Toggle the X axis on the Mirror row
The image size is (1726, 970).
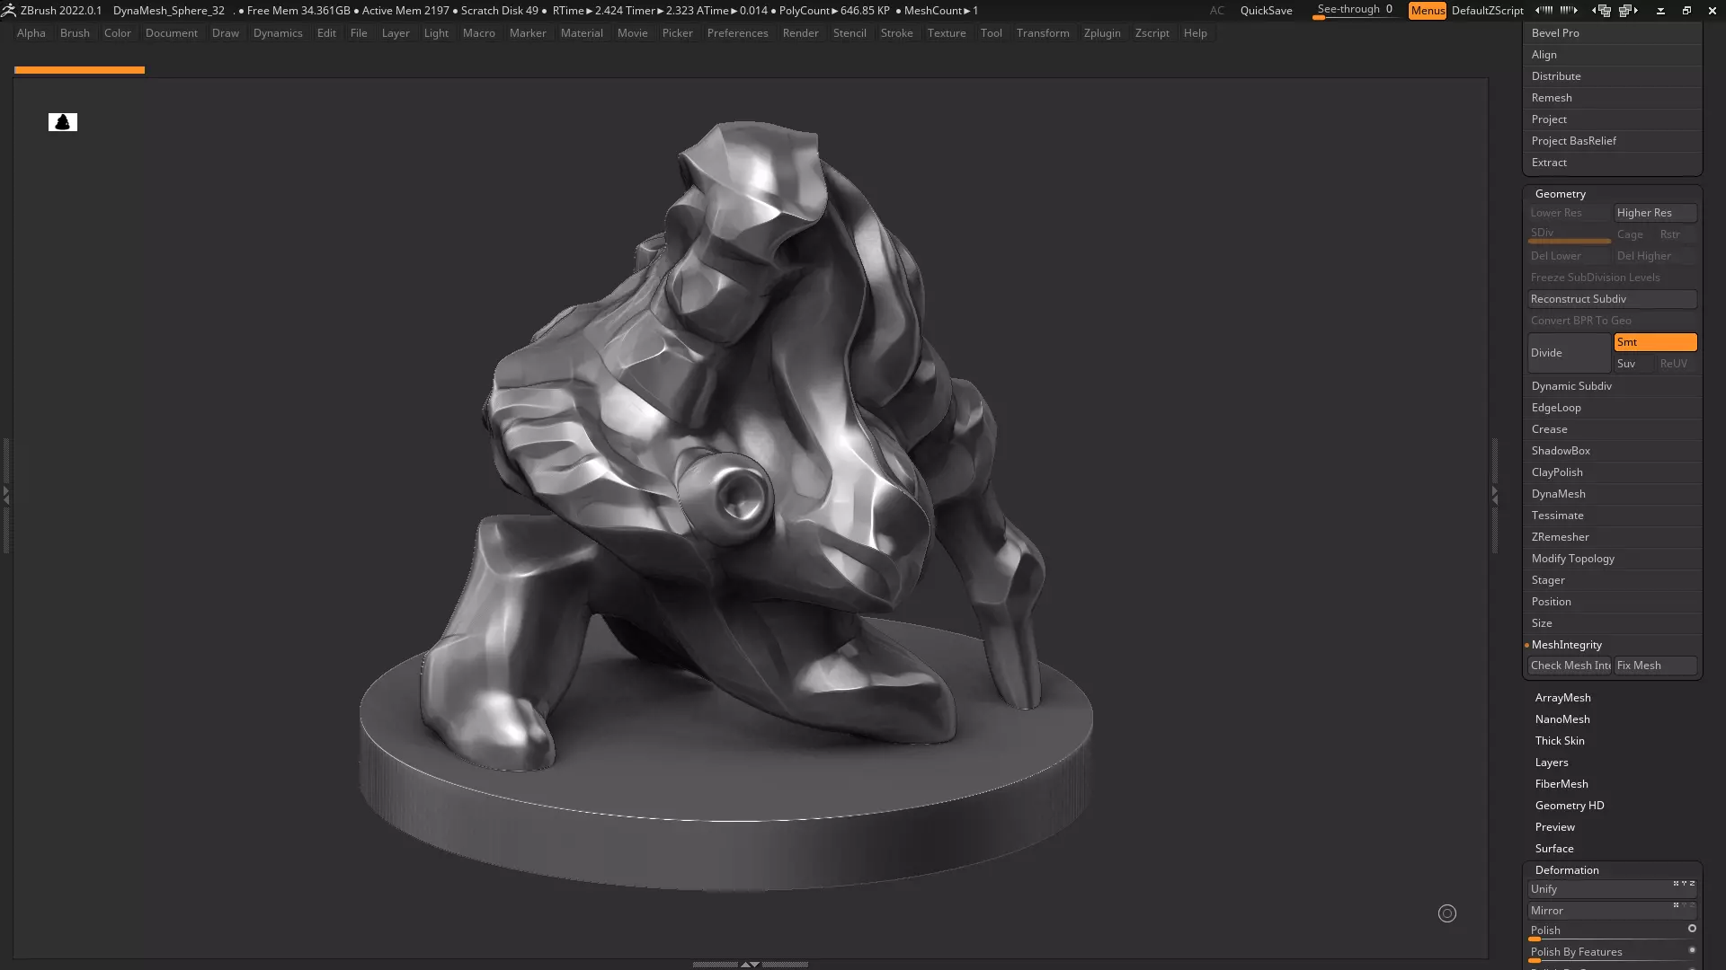(1676, 904)
